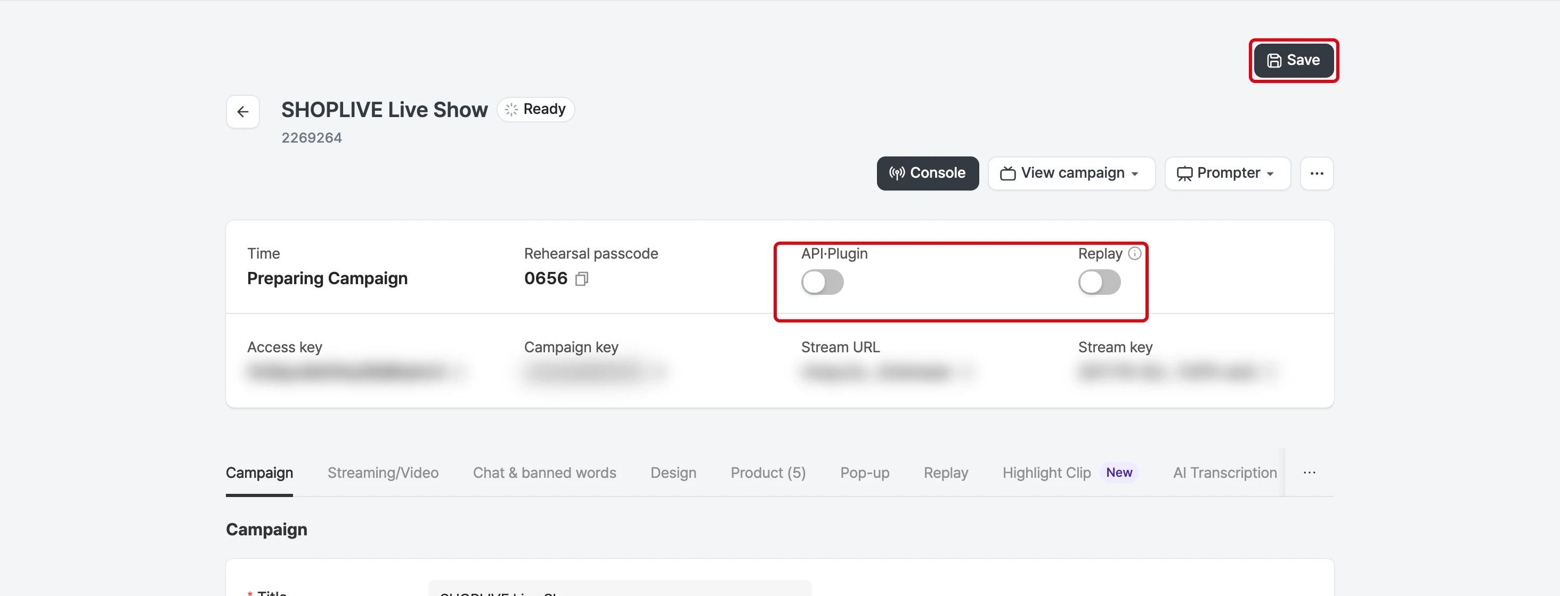
Task: Switch to the Replay tab
Action: pyautogui.click(x=945, y=473)
